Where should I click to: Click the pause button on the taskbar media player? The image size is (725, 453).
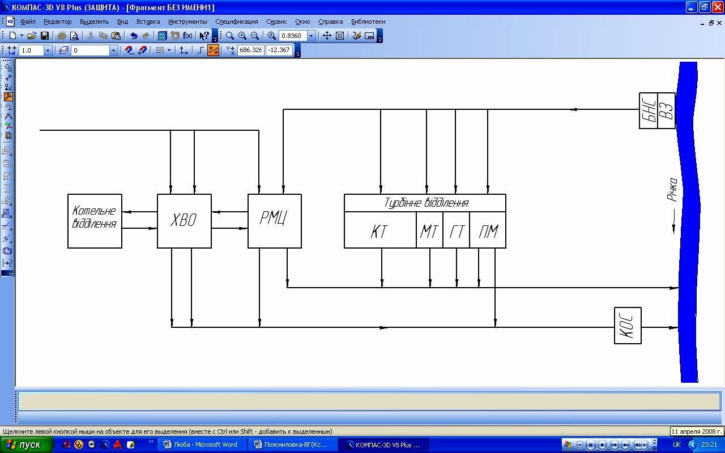pyautogui.click(x=591, y=445)
